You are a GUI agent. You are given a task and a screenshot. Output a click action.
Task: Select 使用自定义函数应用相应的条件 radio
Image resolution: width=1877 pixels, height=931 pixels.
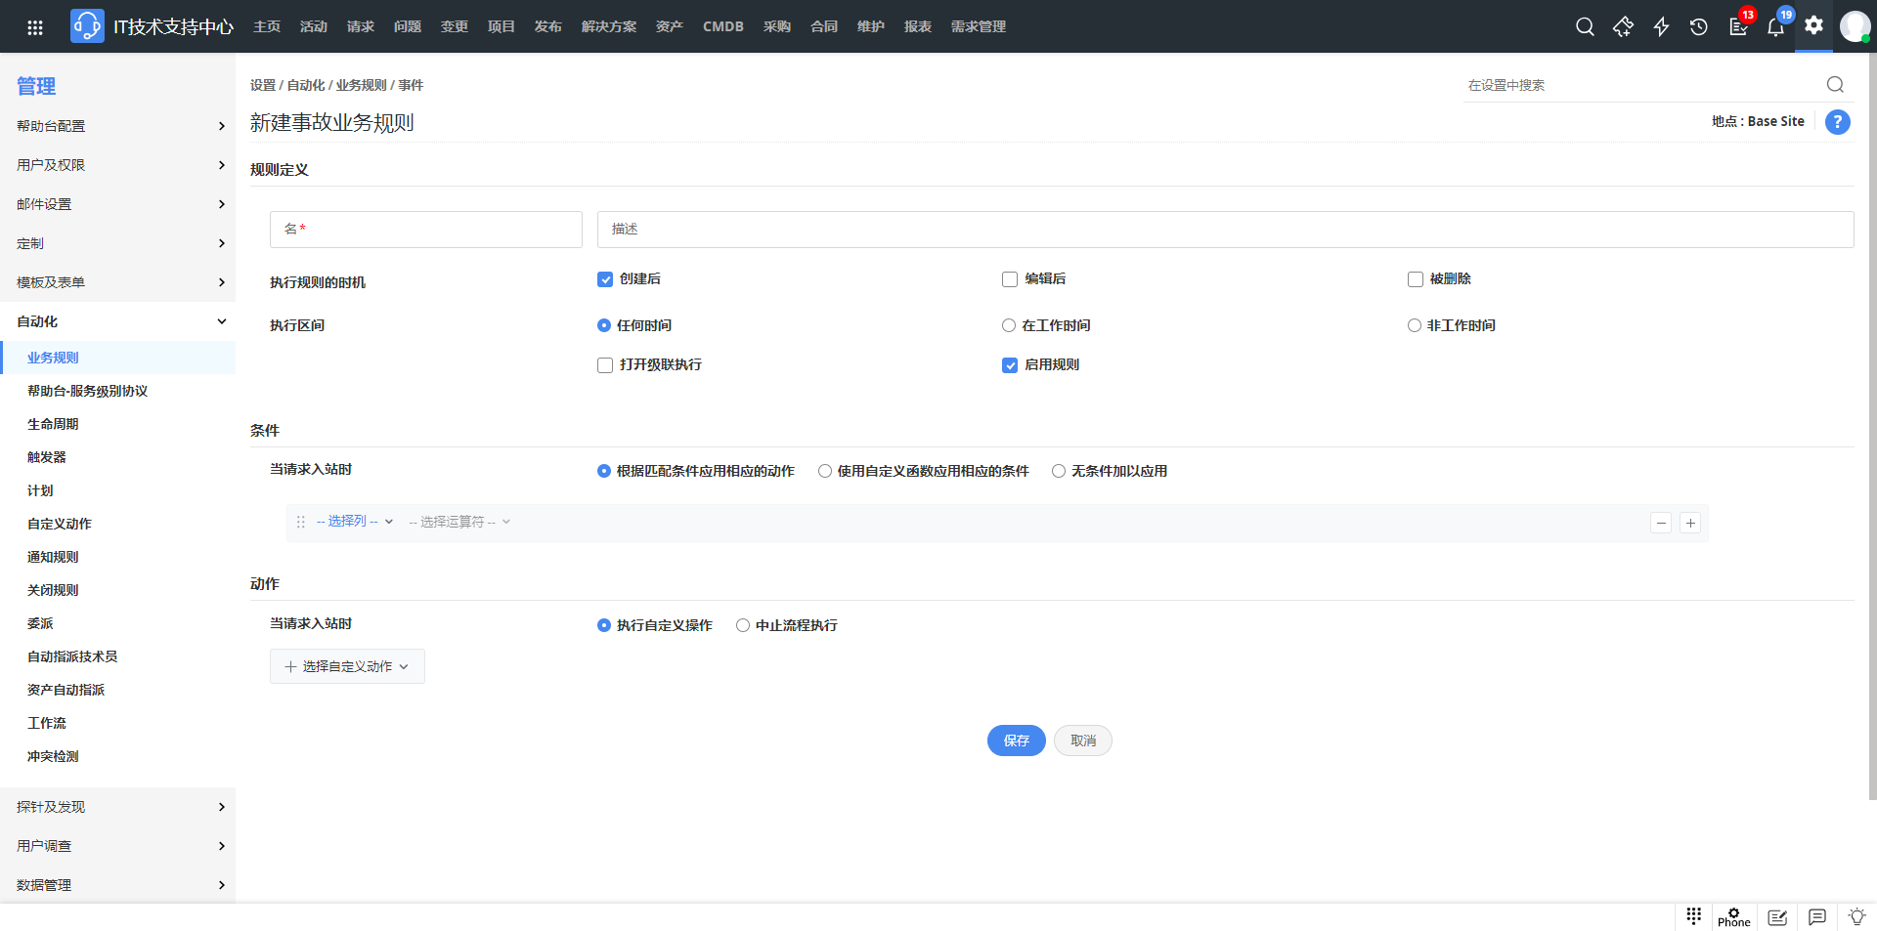pyautogui.click(x=825, y=471)
